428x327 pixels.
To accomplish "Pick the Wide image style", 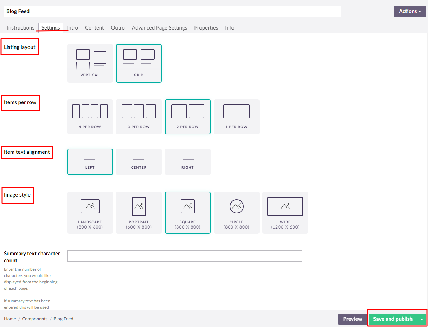I will [x=285, y=213].
